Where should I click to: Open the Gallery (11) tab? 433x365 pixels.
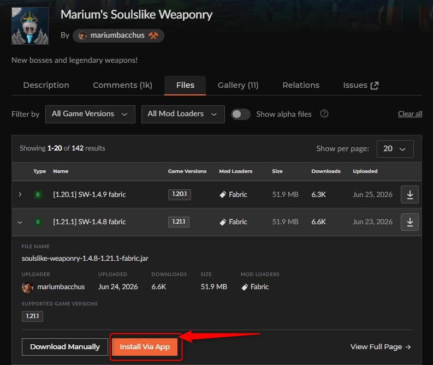[x=238, y=85]
